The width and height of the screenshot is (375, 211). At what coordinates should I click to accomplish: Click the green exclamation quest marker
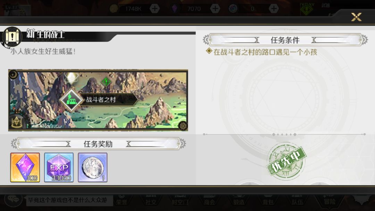106,82
